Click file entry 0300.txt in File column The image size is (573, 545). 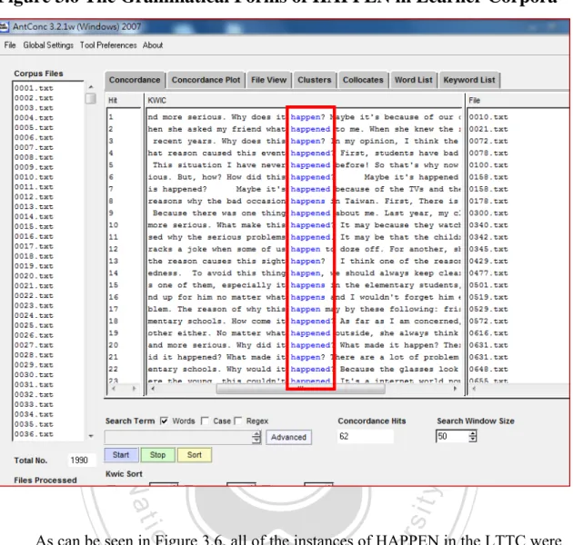pyautogui.click(x=488, y=213)
